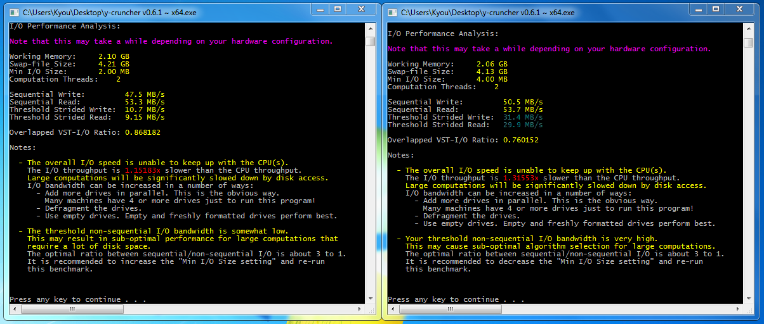Click the right console's title bar text to focus it
Viewport: 764px width, 324px height.
489,12
